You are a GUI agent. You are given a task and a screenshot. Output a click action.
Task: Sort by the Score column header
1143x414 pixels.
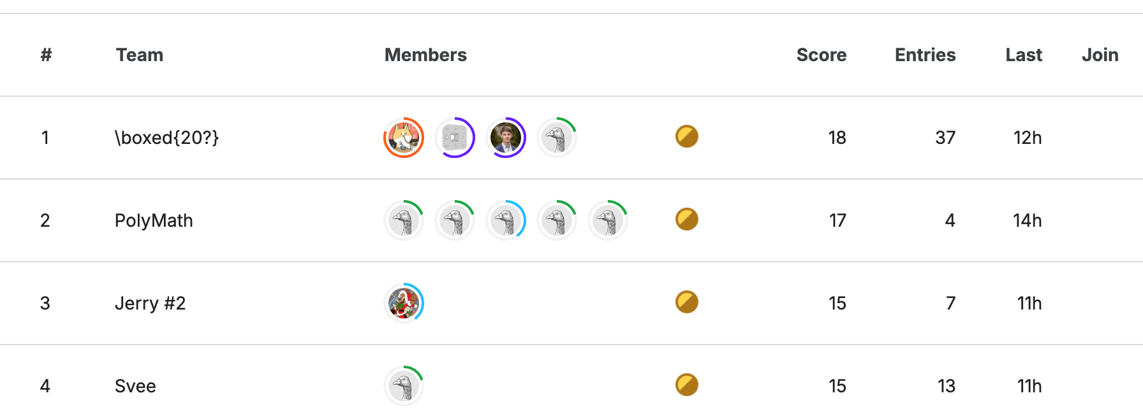[822, 55]
